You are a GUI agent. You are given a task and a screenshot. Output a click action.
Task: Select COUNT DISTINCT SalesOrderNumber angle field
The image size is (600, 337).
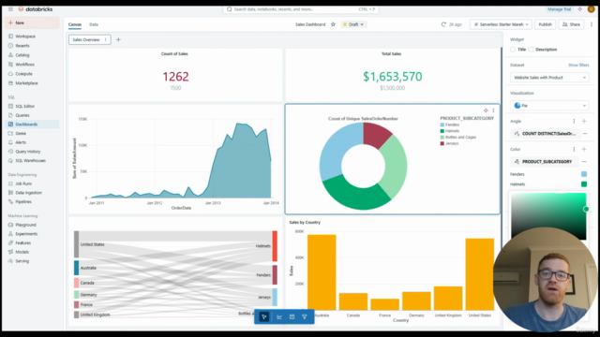545,134
